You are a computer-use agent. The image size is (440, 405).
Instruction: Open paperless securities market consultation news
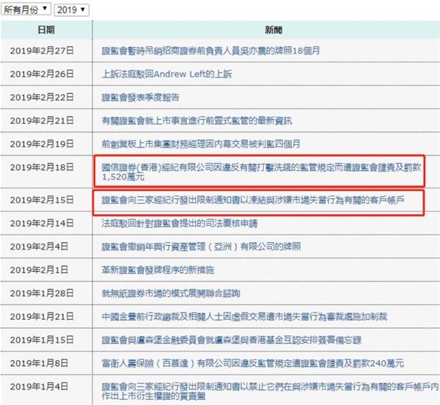click(171, 293)
